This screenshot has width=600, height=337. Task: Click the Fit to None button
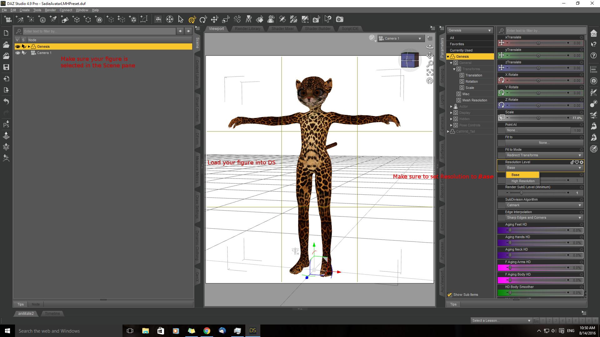tap(543, 143)
